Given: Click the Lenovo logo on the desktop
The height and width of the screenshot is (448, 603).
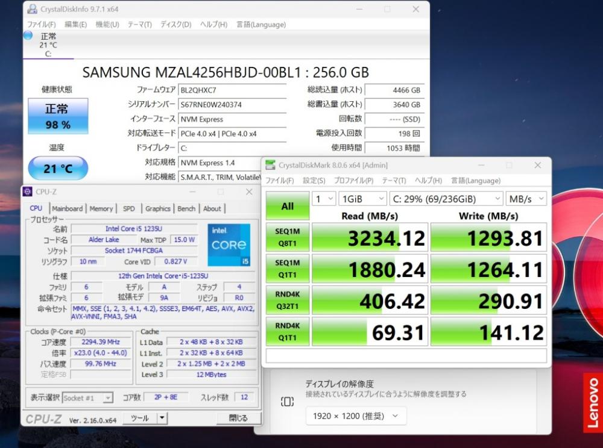Looking at the screenshot, I should tap(593, 403).
